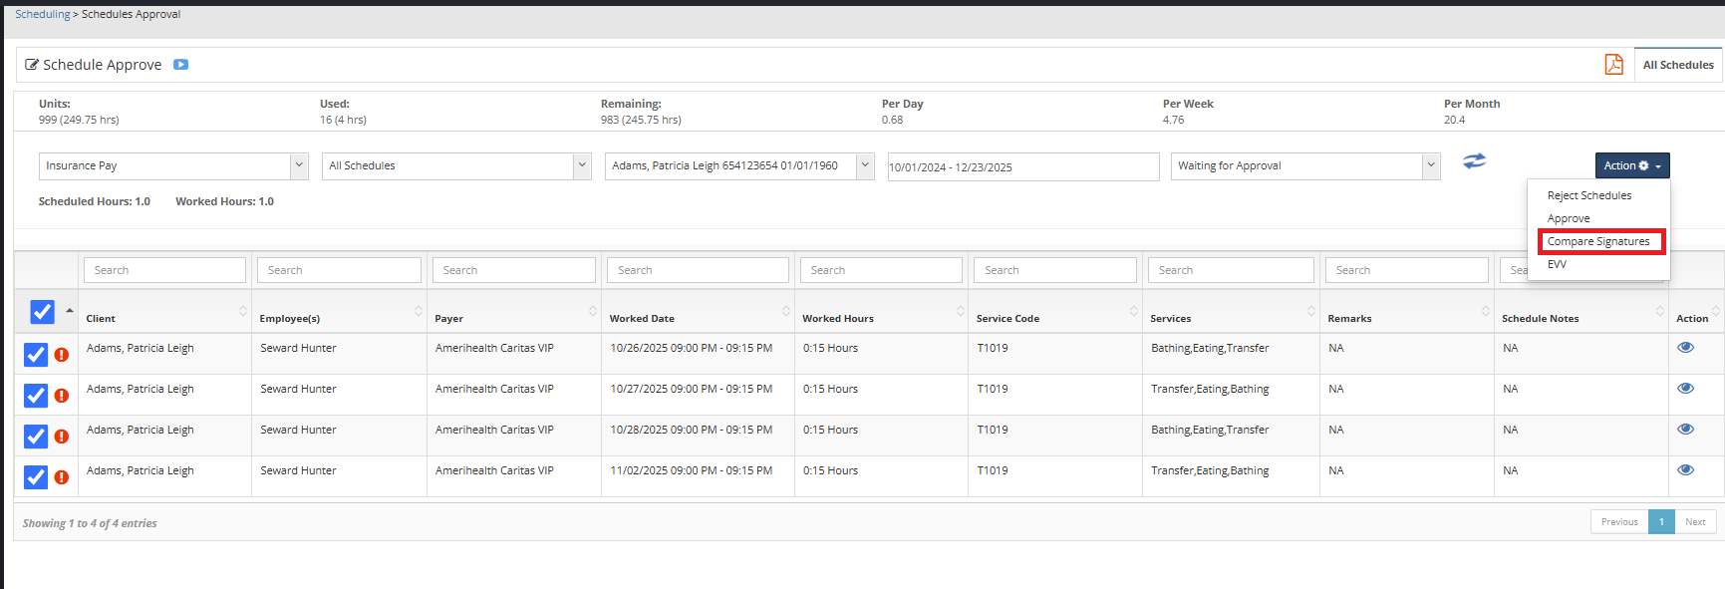Image resolution: width=1725 pixels, height=589 pixels.
Task: Uncheck the select-all checkbox in table header
Action: pos(42,312)
